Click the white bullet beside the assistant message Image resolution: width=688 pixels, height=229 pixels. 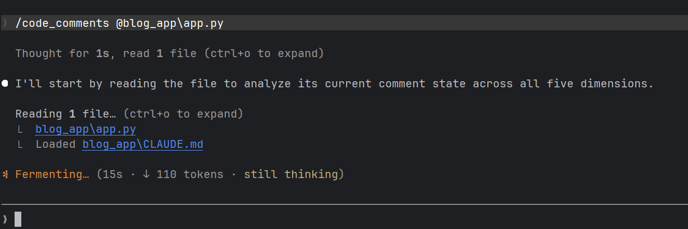click(5, 84)
